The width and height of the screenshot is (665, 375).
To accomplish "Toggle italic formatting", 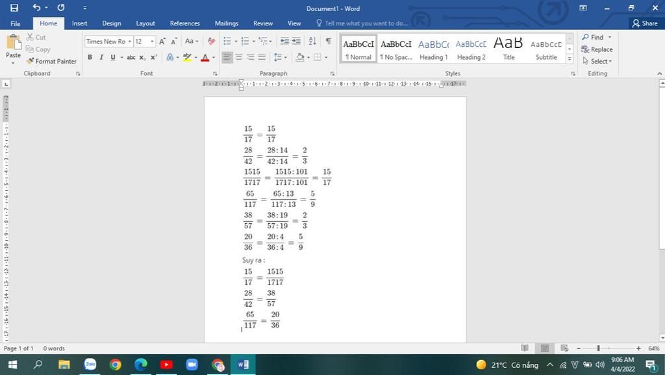I will (101, 57).
